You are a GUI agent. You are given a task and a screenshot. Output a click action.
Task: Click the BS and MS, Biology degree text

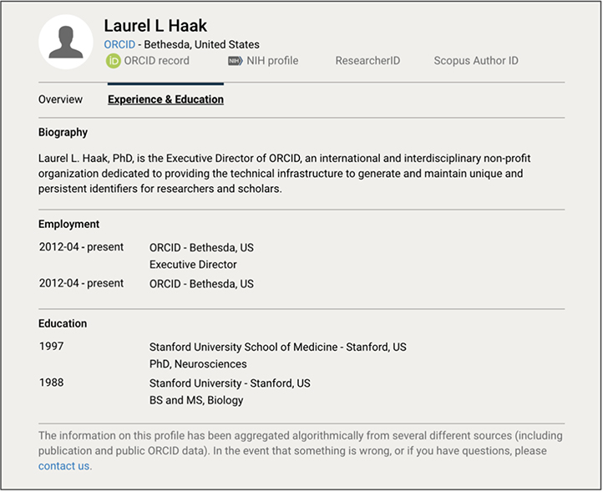pyautogui.click(x=196, y=400)
